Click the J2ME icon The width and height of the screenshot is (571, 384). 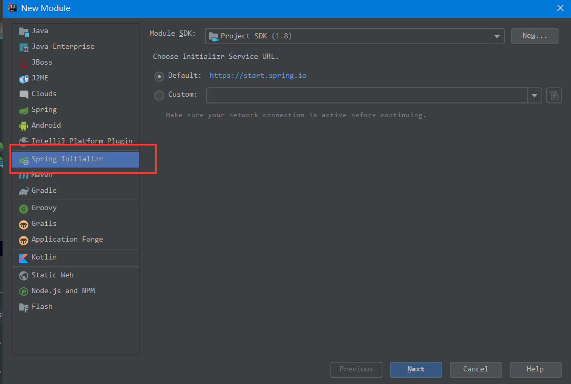coord(24,79)
